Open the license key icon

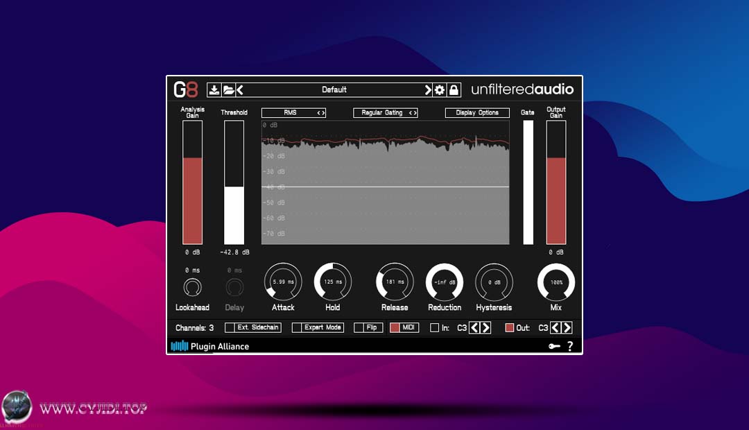click(554, 346)
